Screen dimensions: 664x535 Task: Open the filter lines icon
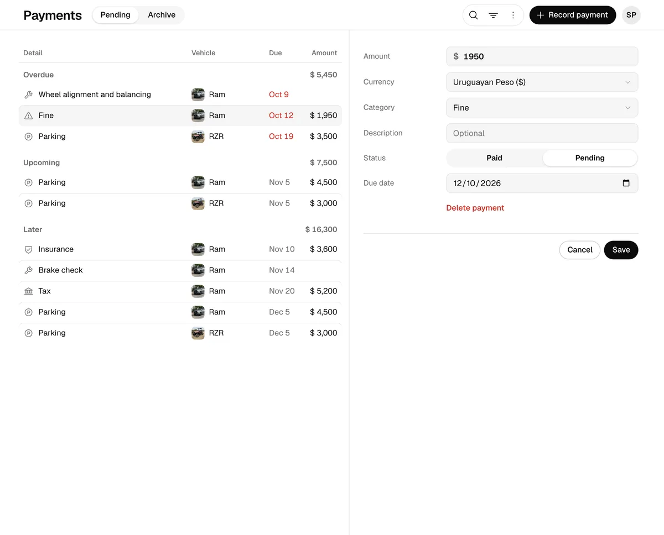(493, 15)
